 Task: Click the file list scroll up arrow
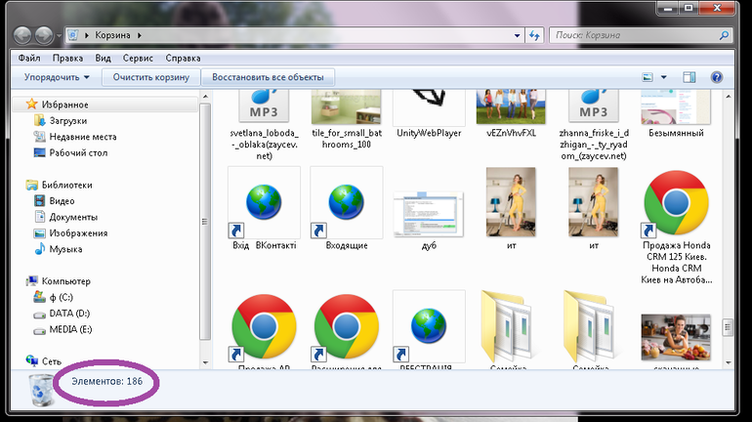pyautogui.click(x=728, y=97)
